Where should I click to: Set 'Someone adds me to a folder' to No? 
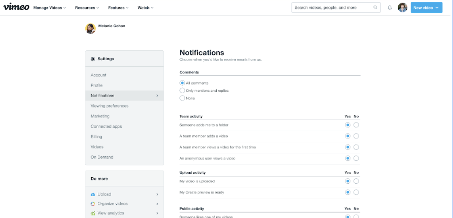356,125
